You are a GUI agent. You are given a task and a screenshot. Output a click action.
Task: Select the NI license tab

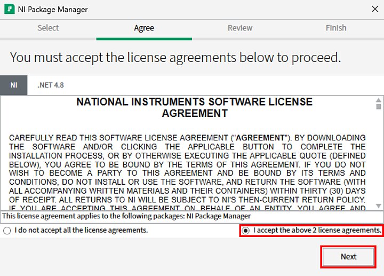pyautogui.click(x=14, y=85)
